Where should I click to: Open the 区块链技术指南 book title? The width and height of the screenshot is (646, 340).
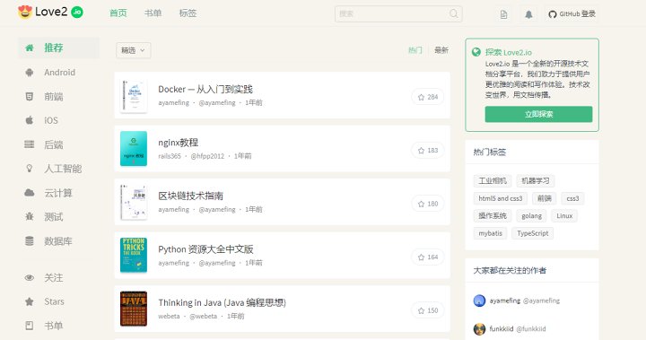191,196
